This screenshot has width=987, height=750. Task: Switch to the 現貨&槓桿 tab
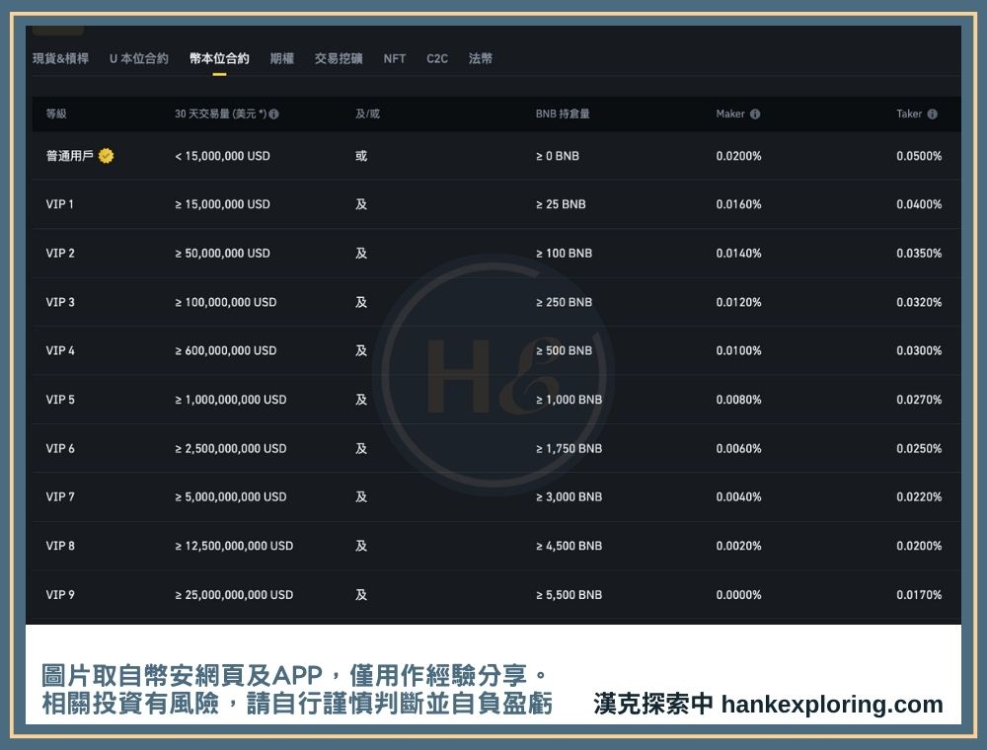click(60, 58)
